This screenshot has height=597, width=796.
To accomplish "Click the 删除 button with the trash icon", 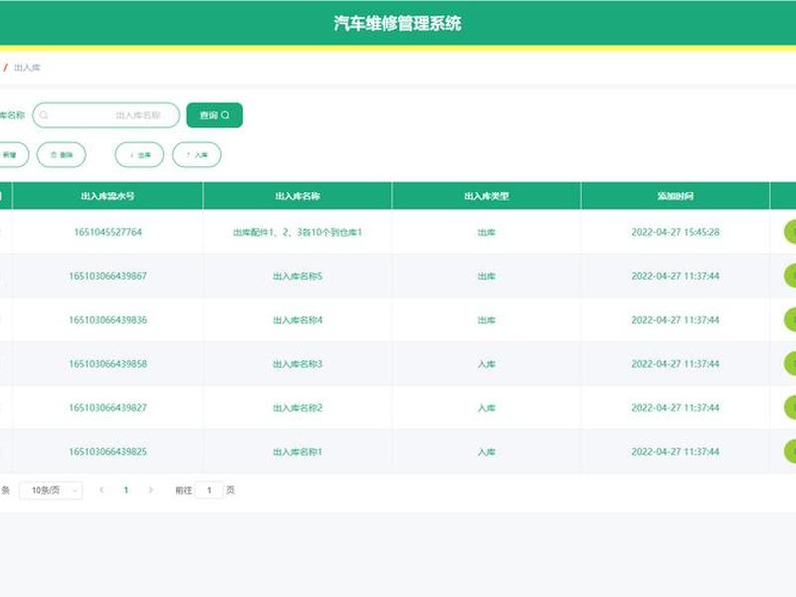I will (x=62, y=155).
